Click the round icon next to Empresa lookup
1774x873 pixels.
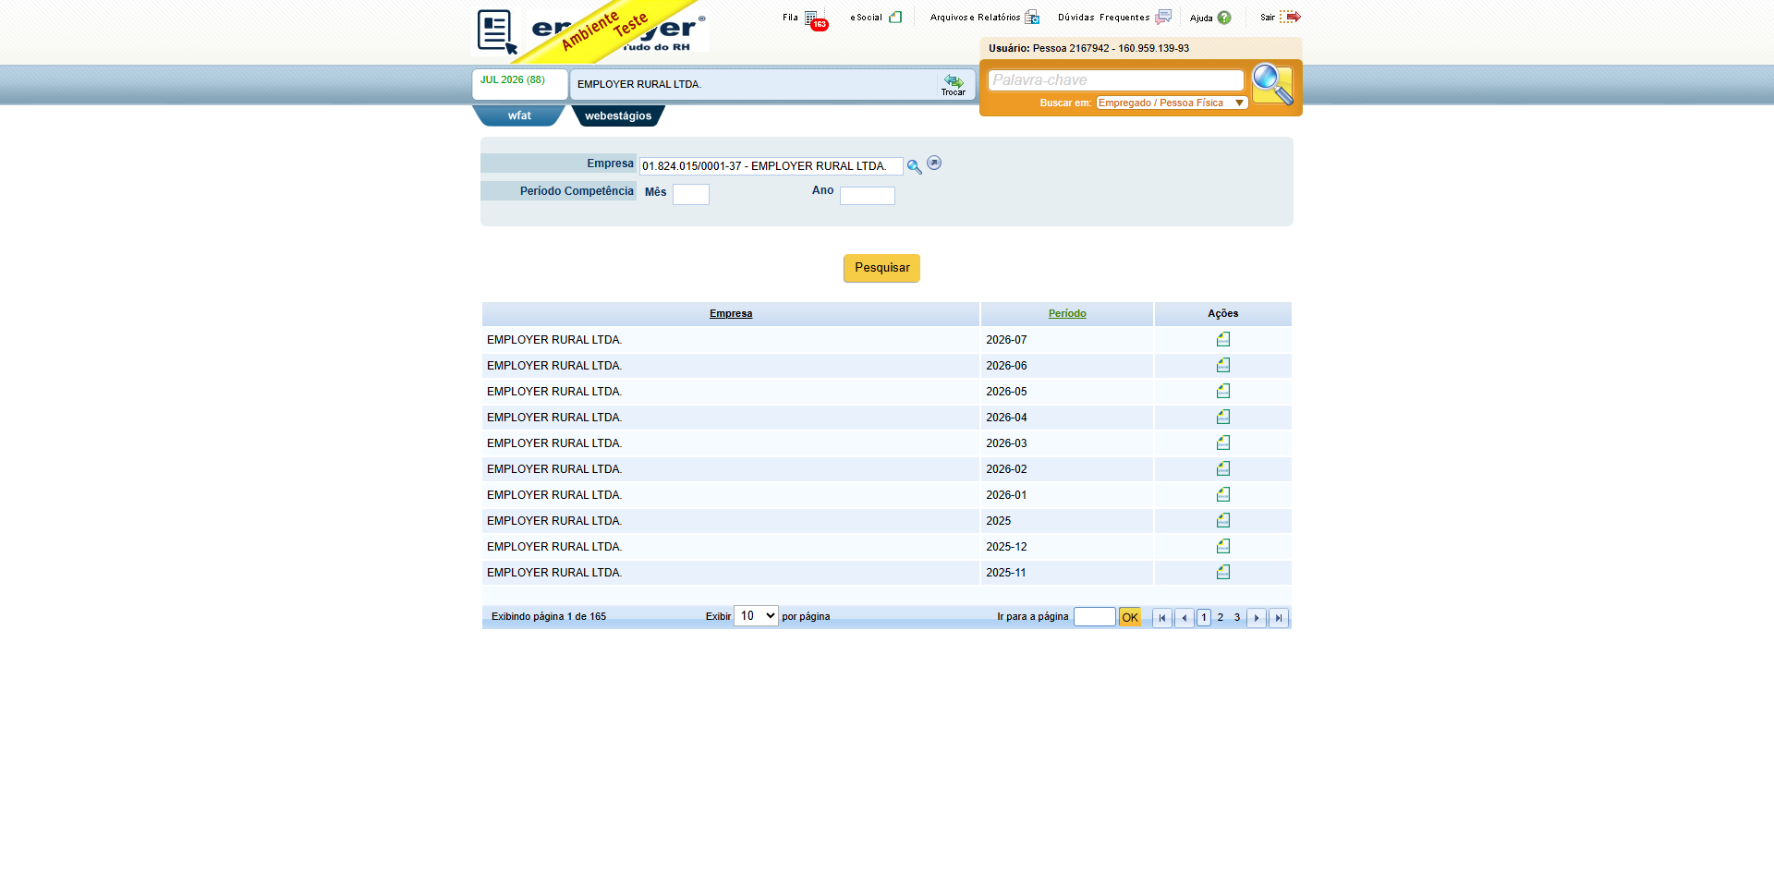pyautogui.click(x=934, y=163)
